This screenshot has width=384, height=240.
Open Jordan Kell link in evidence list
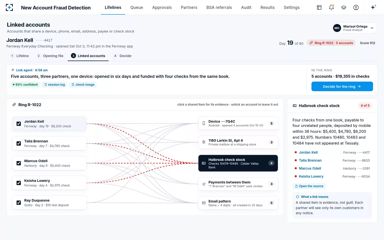[308, 153]
